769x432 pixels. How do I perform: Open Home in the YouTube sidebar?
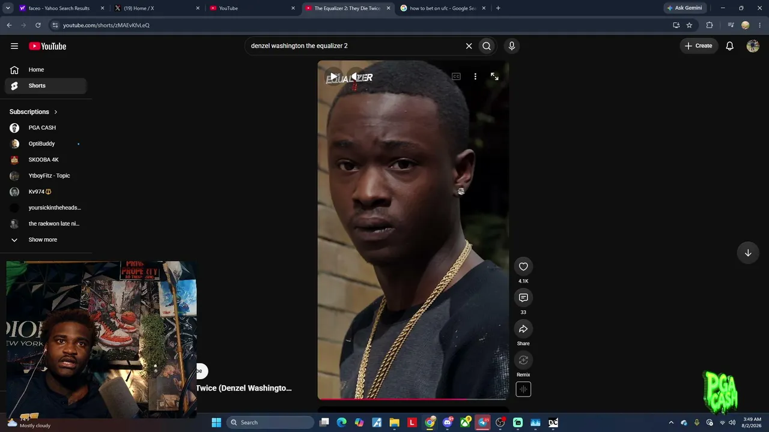click(x=46, y=70)
